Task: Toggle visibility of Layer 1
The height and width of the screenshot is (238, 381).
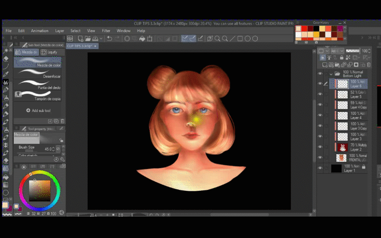Action: coord(320,168)
